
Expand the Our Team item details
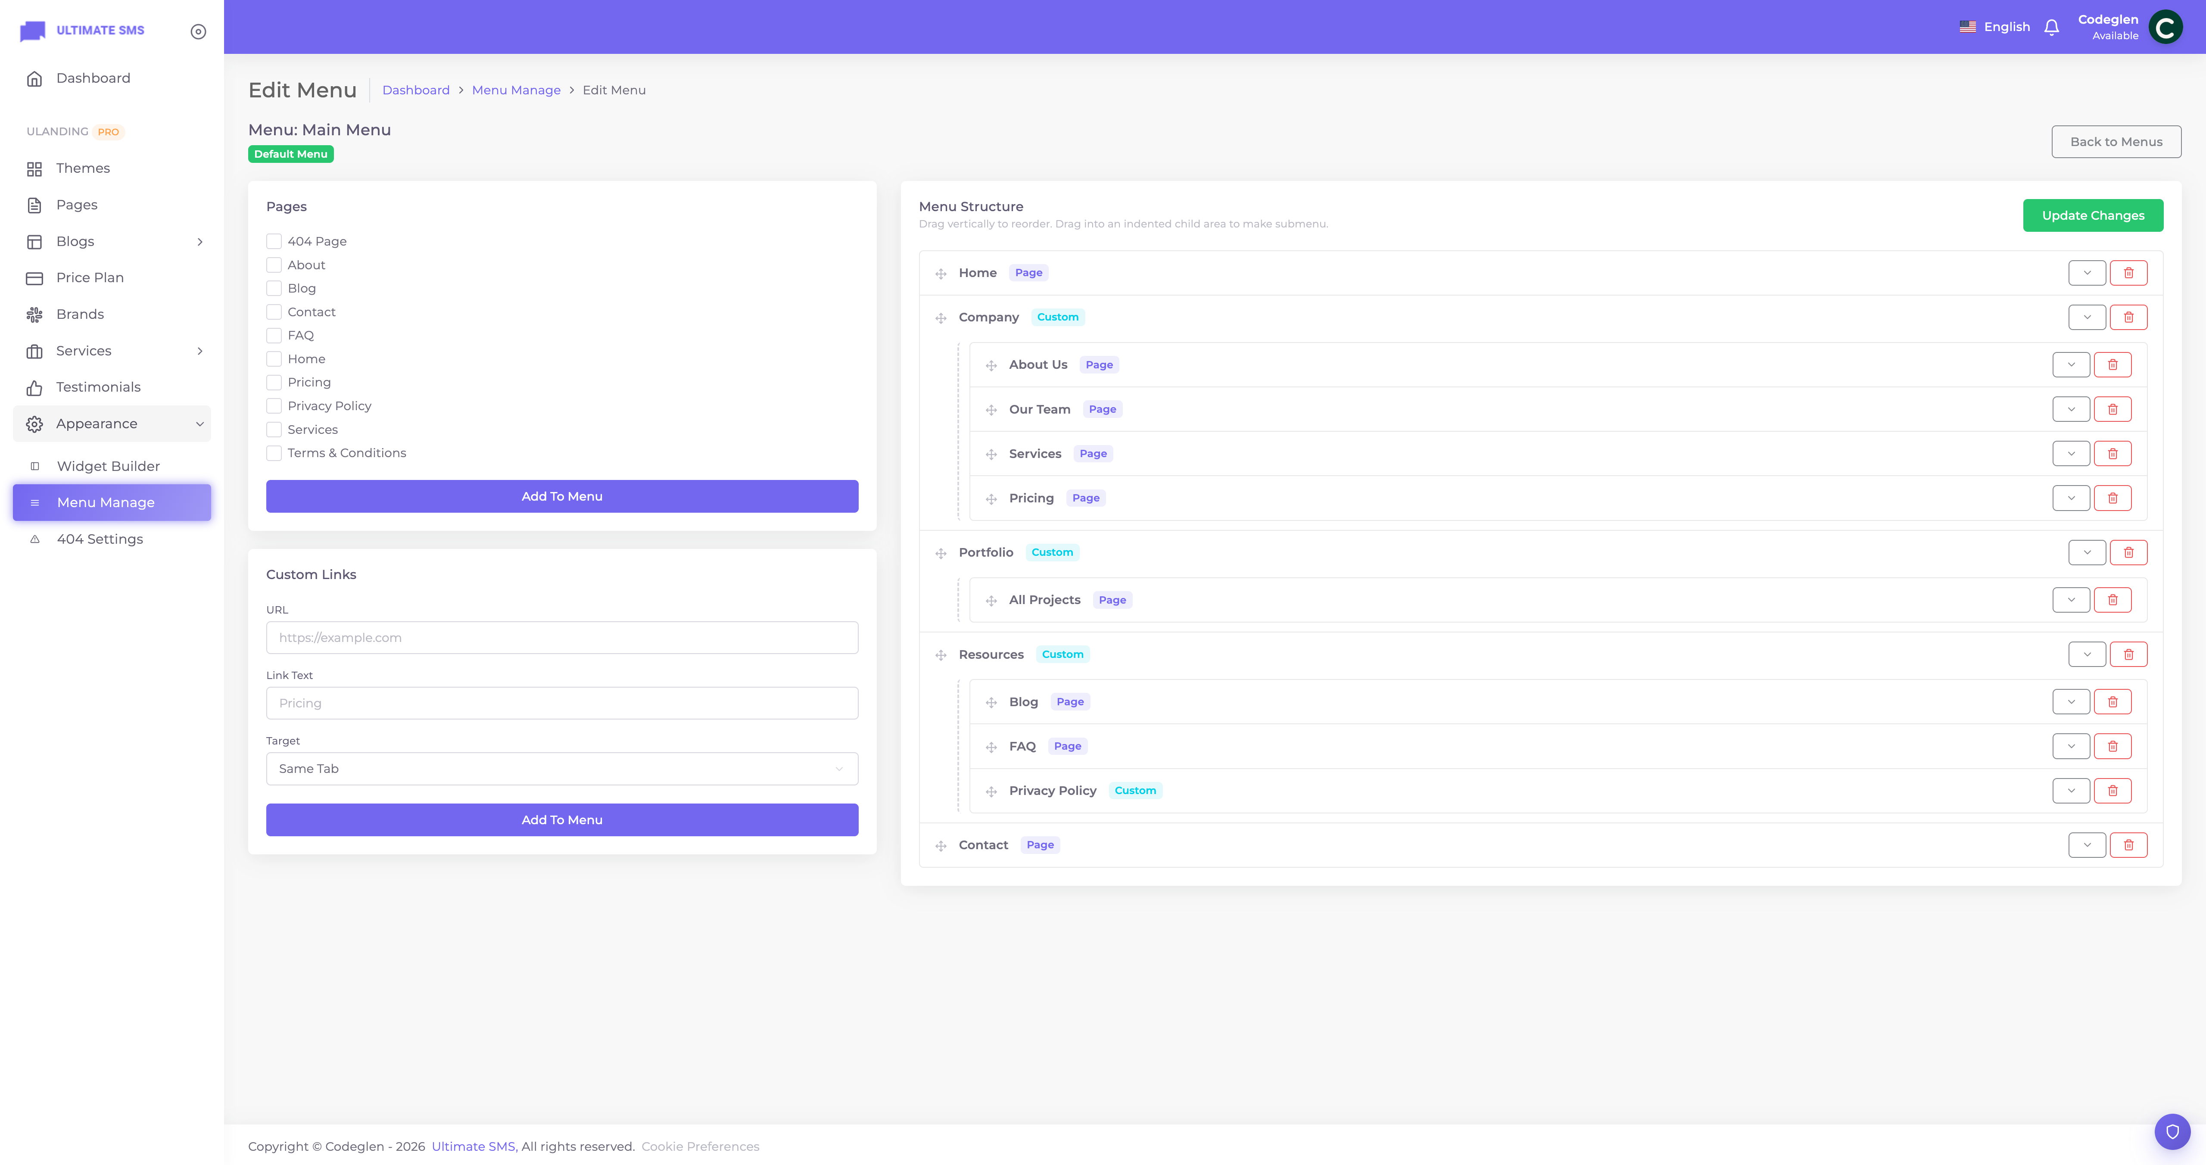tap(2071, 409)
